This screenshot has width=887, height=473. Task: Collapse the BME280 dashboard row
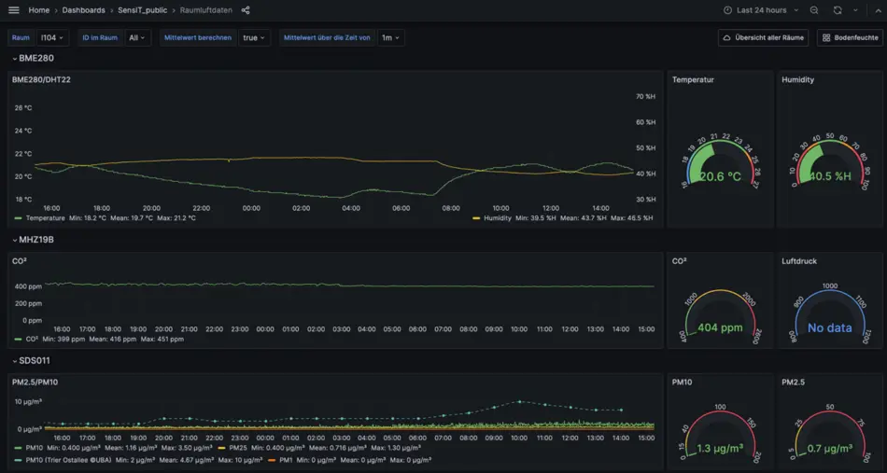(14, 58)
